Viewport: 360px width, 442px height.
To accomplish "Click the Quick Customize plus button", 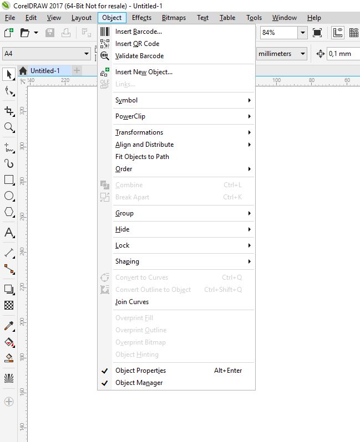I will click(9, 402).
